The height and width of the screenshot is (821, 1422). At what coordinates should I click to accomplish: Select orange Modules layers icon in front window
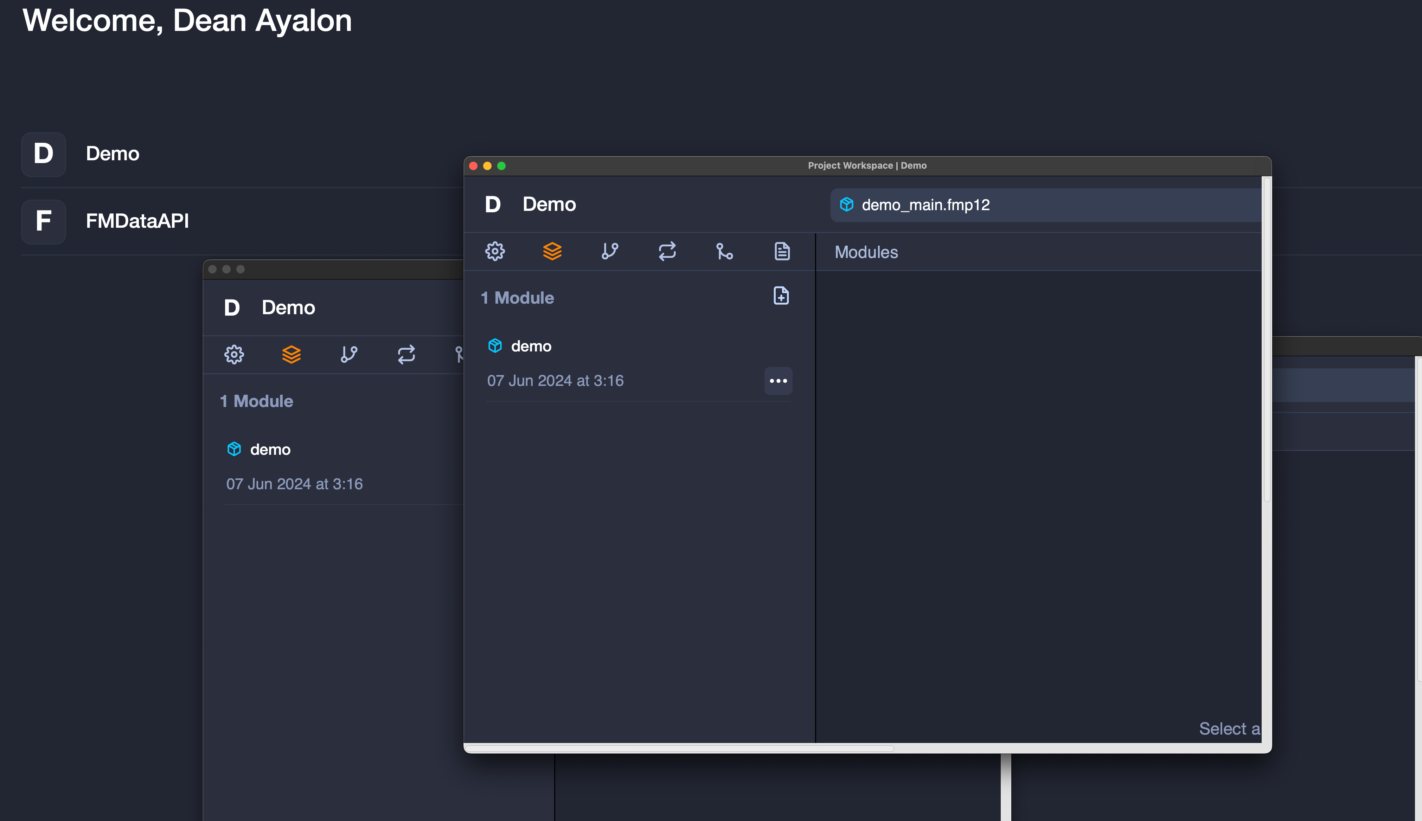[x=552, y=251]
